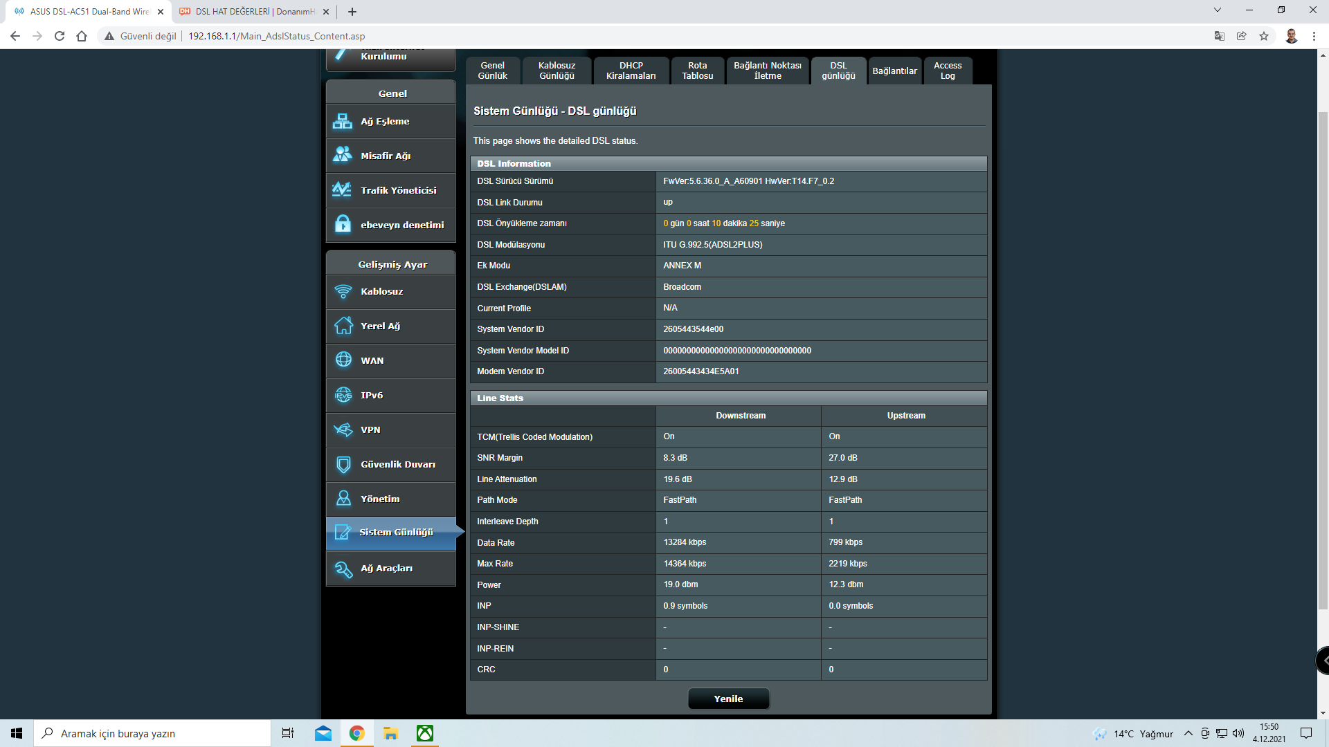Viewport: 1329px width, 747px height.
Task: Open the Misafir Ağı guest network icon
Action: tap(343, 155)
